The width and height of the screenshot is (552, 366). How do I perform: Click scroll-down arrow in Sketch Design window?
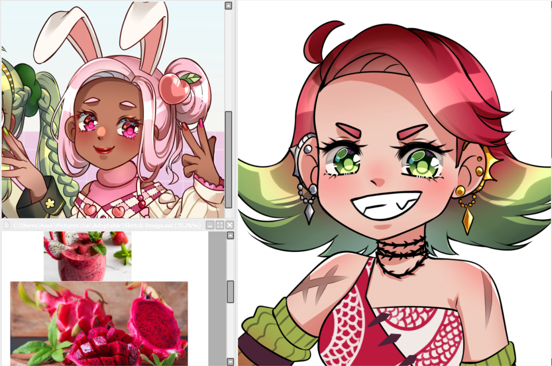pos(230,362)
